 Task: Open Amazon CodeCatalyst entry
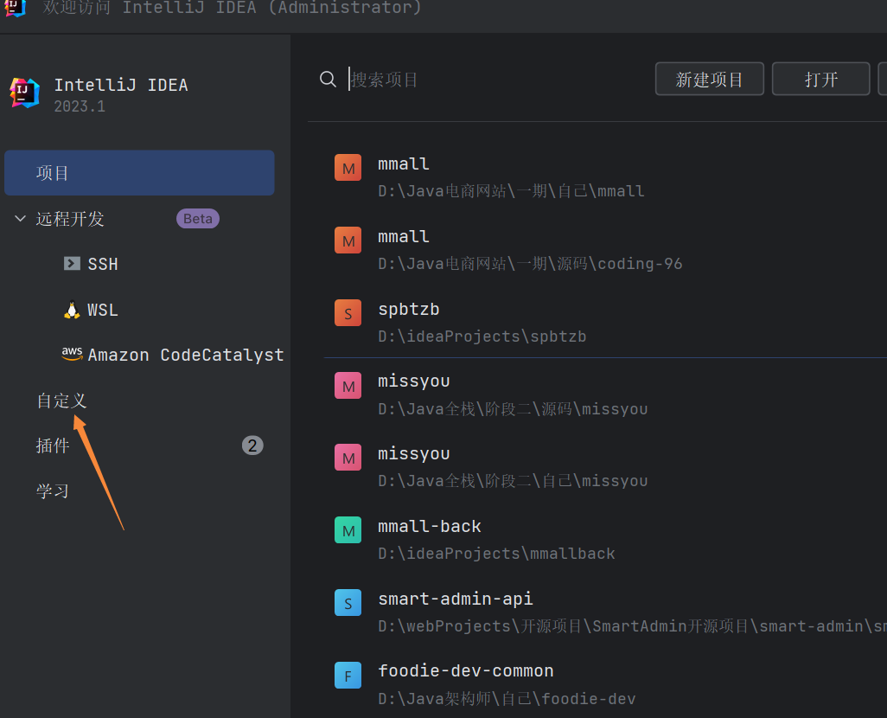[186, 355]
